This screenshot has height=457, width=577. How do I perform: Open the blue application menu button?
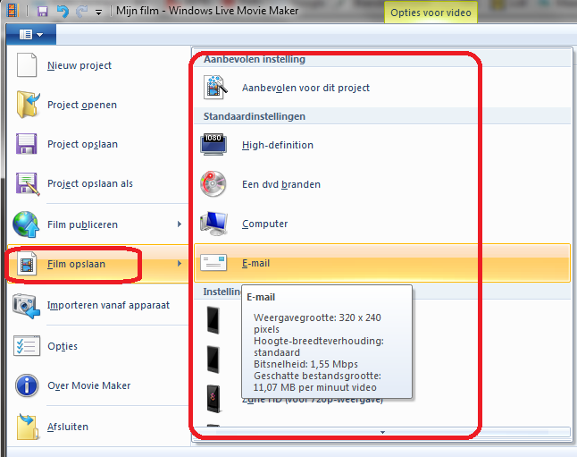pyautogui.click(x=31, y=35)
